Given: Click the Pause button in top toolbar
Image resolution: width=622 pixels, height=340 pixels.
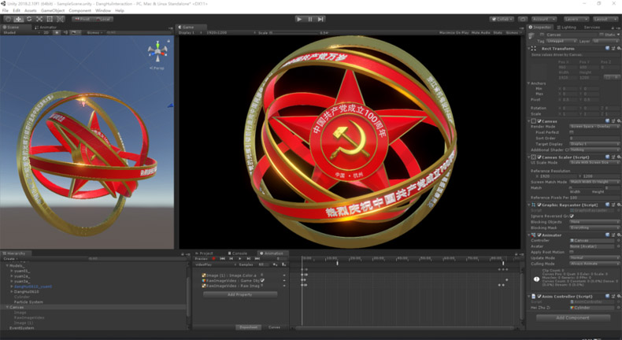Looking at the screenshot, I should 310,19.
